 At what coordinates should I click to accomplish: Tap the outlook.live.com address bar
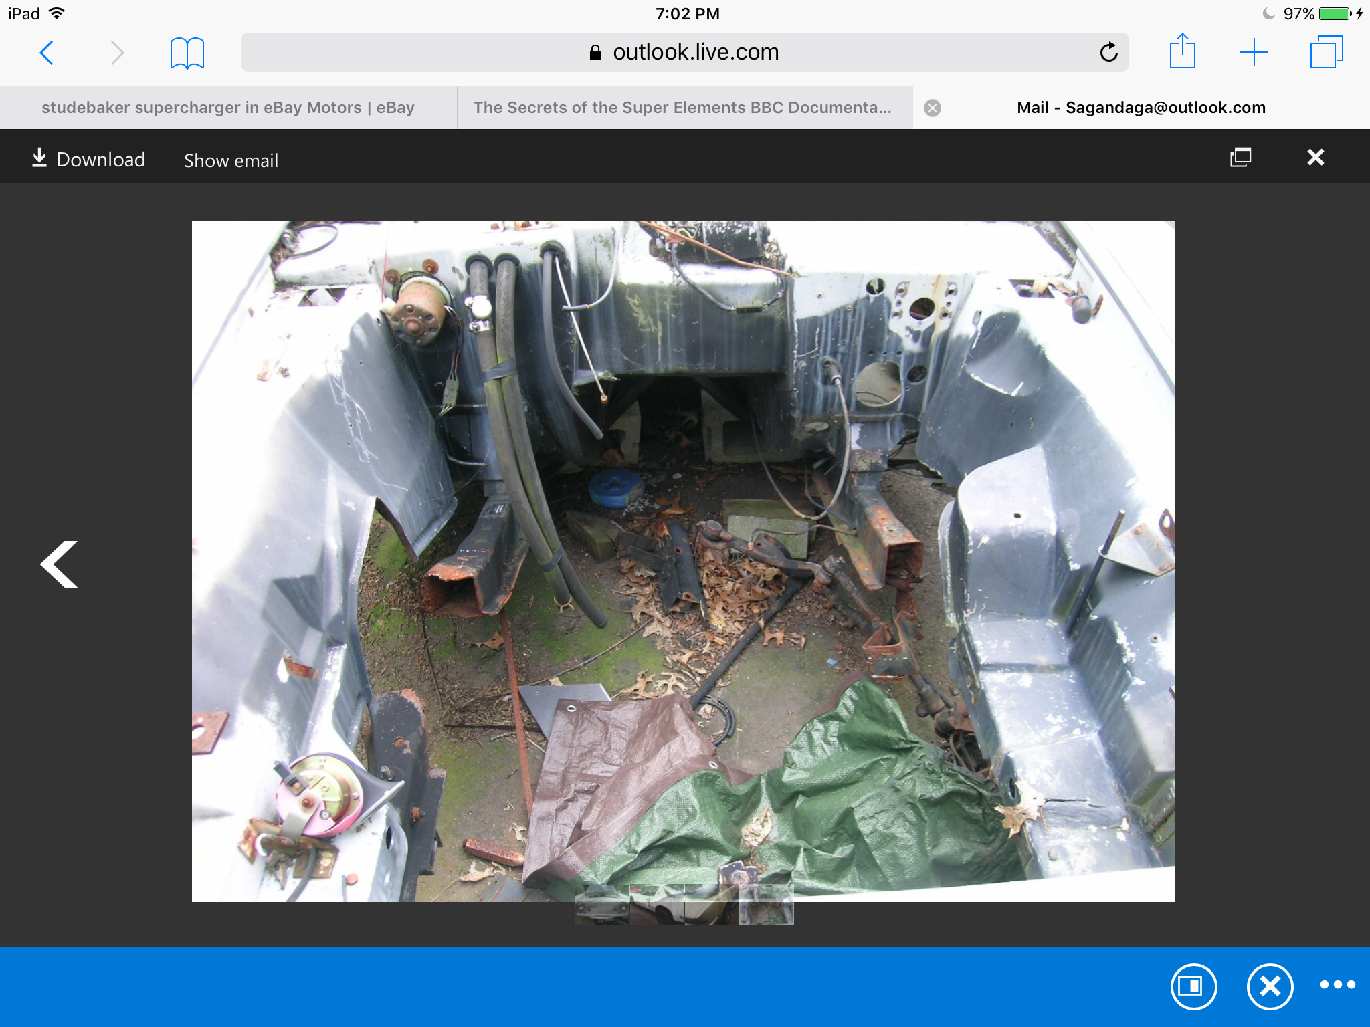tap(685, 52)
